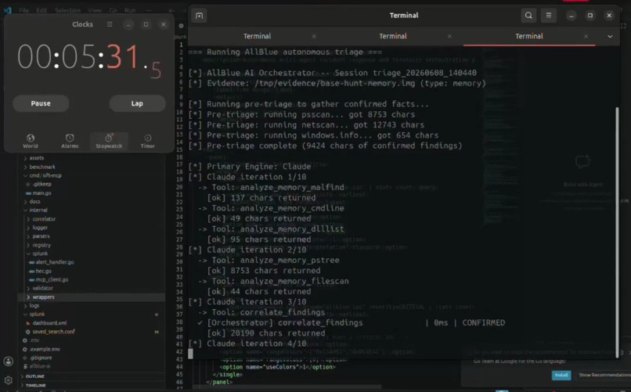
Task: Open VS Code Selection menu
Action: (x=67, y=10)
